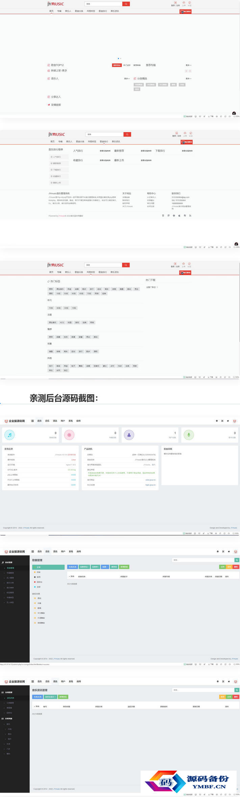
Task: Click the home icon on the 音乐资讯管理 page header
Action: click(x=229, y=681)
